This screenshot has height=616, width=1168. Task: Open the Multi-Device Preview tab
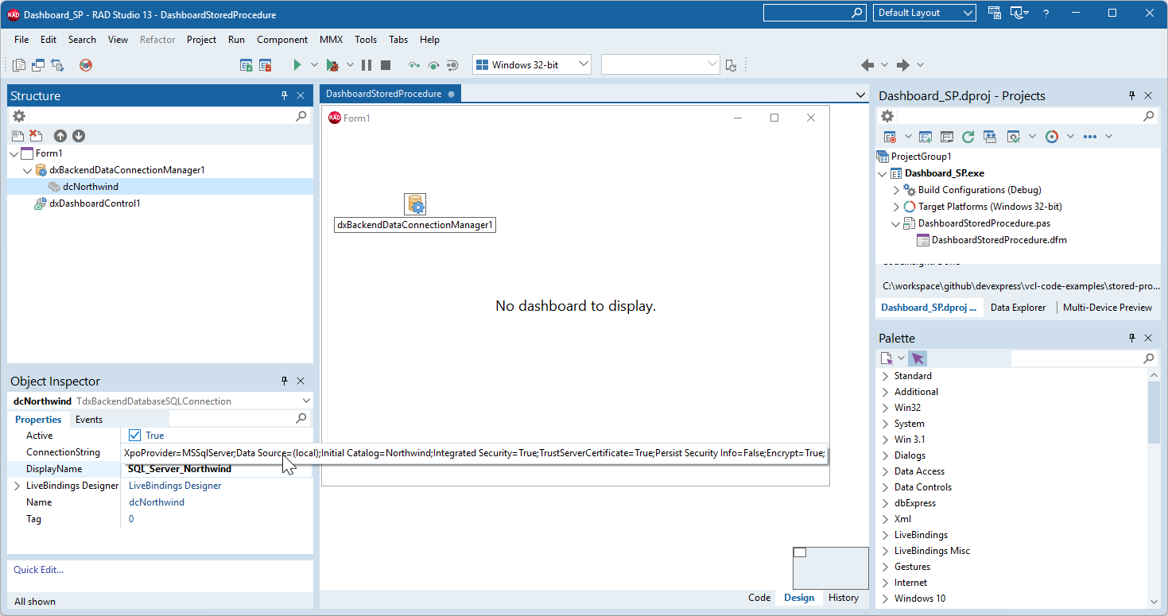coord(1107,308)
